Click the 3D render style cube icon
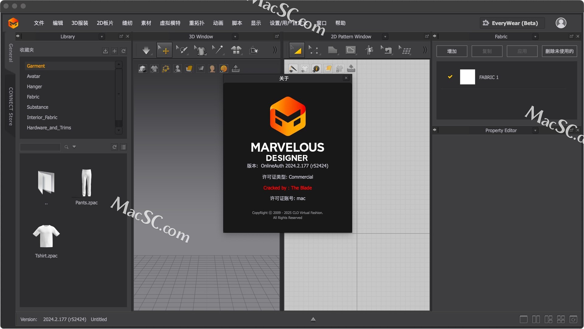 pos(143,69)
